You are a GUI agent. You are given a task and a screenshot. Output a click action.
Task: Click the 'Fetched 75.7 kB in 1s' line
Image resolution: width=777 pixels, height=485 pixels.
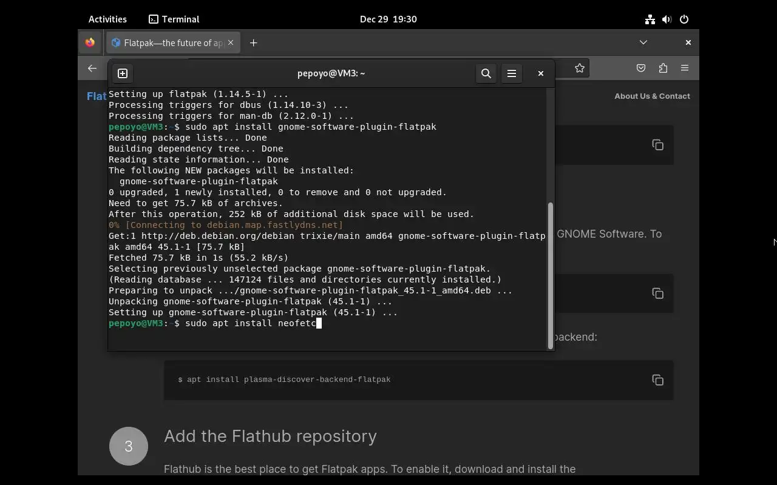pos(198,258)
